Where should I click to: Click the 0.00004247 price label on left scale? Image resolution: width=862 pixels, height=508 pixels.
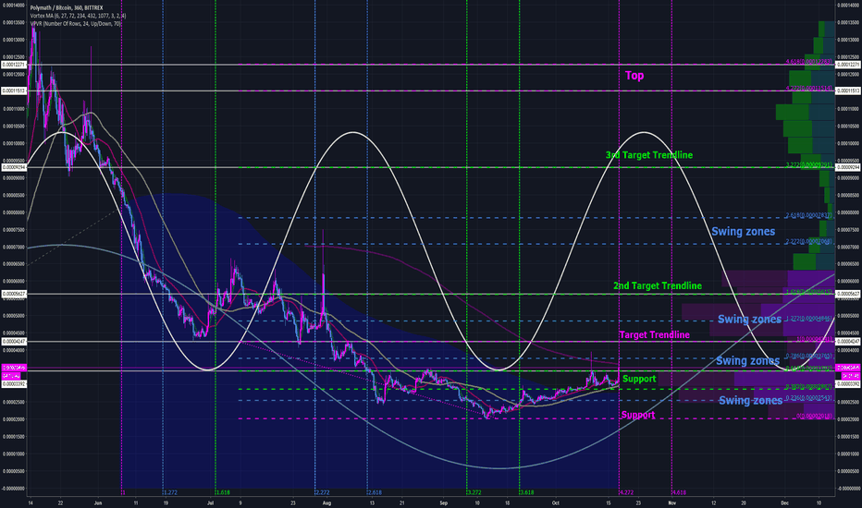(x=14, y=341)
